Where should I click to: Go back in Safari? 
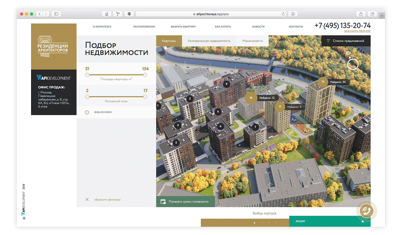coord(39,14)
